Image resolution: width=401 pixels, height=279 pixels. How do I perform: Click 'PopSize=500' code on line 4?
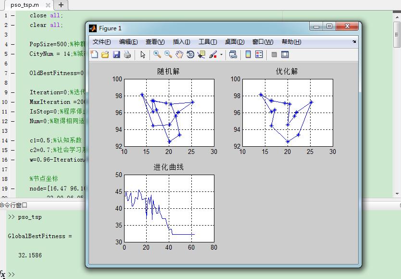(48, 44)
